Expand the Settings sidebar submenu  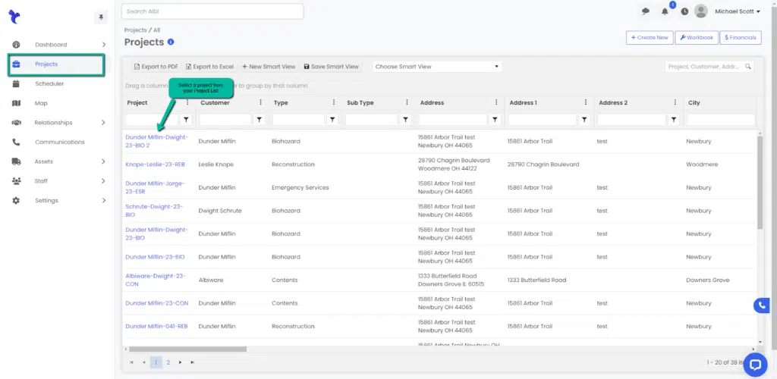point(104,201)
